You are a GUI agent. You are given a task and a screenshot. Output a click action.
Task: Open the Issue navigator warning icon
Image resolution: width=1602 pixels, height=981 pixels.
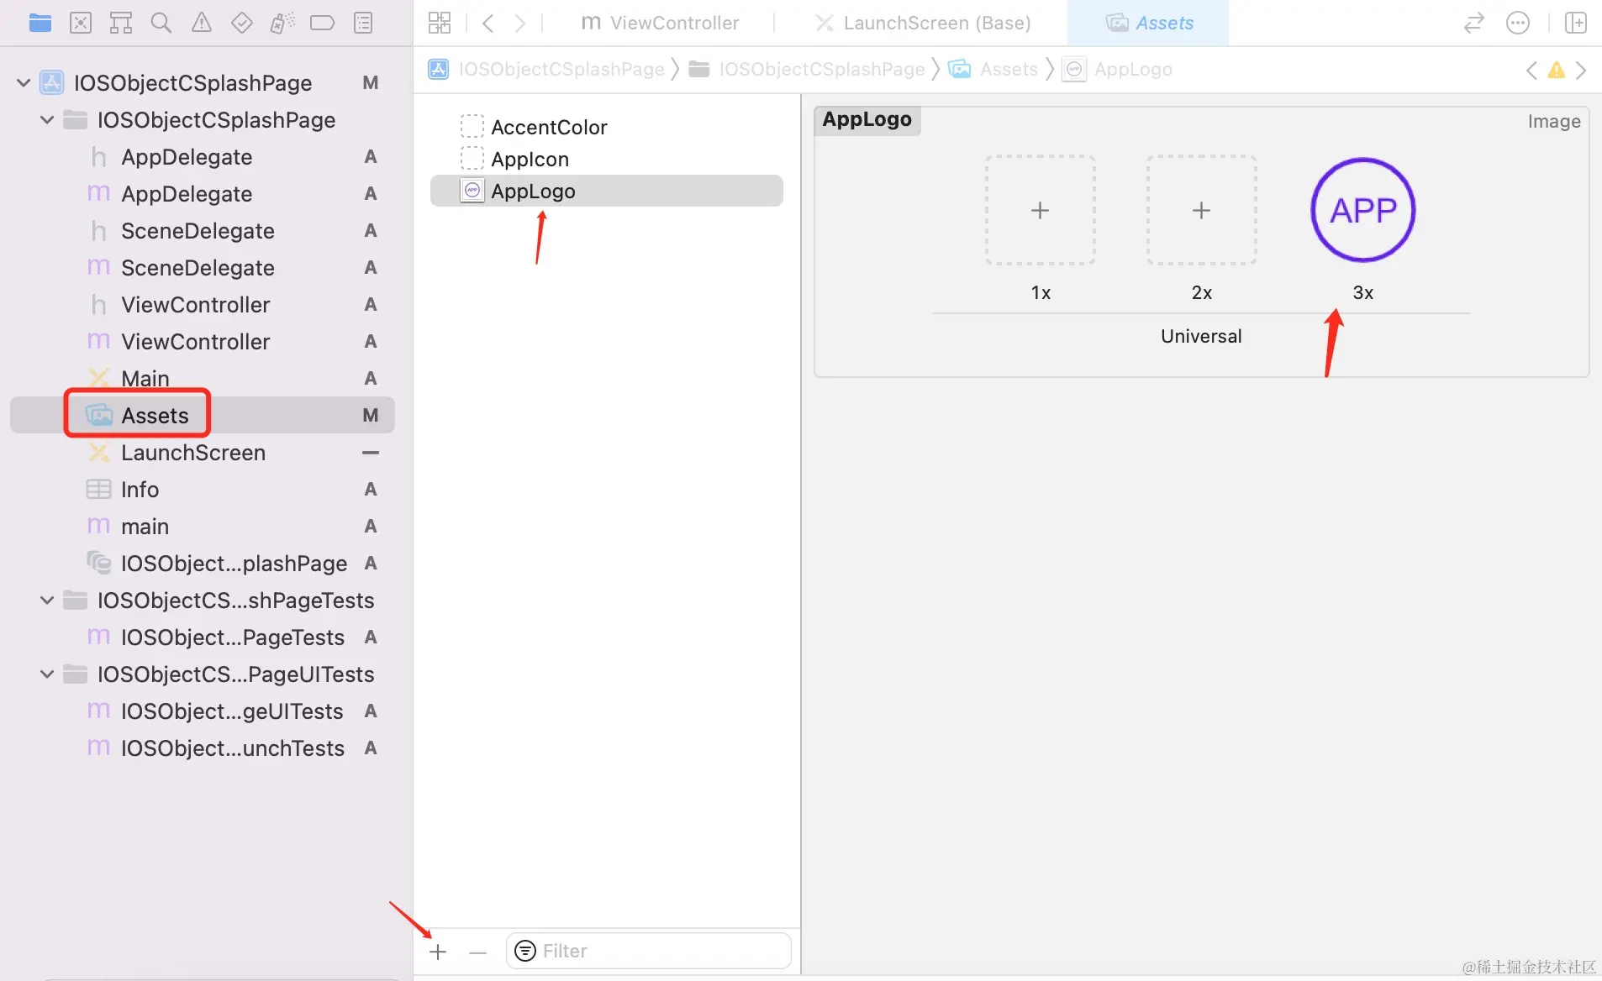(202, 23)
